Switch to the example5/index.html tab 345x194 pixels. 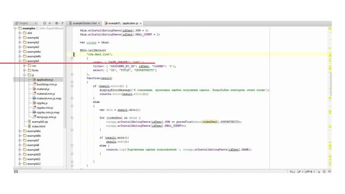(x=85, y=23)
